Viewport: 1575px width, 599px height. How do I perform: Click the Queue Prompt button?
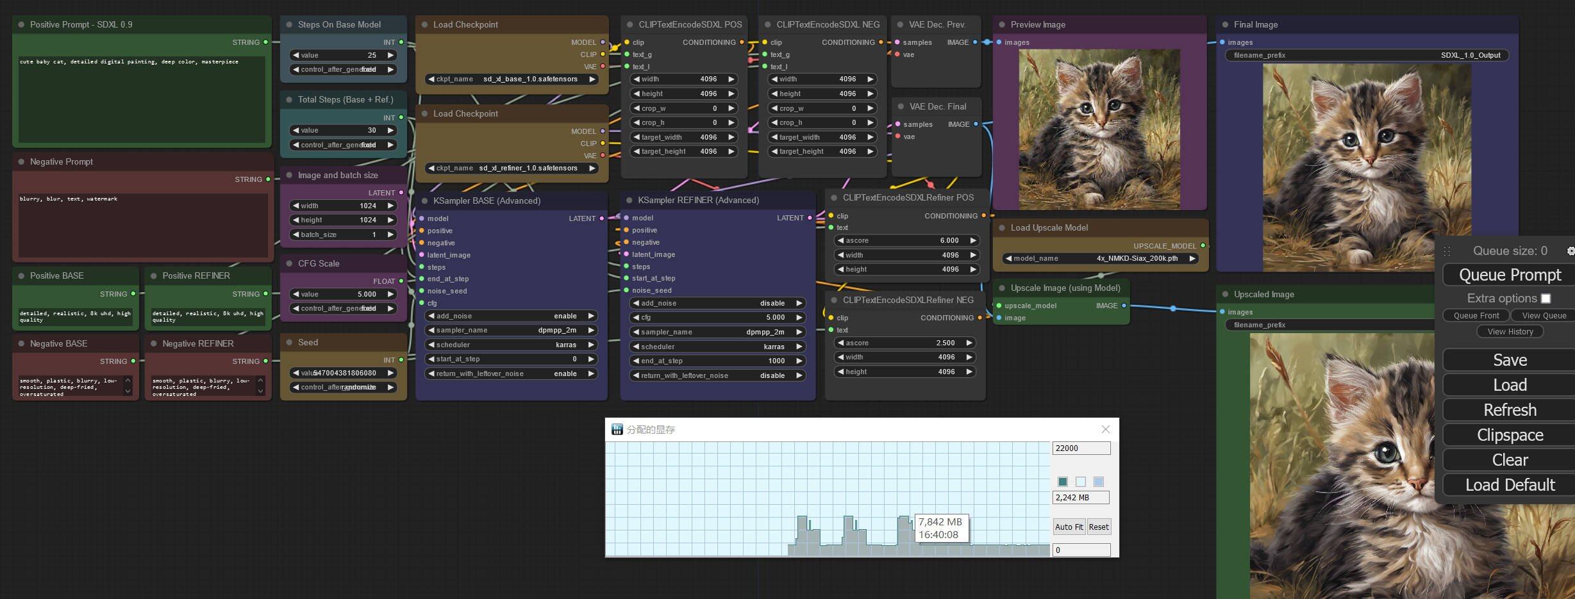pyautogui.click(x=1509, y=275)
